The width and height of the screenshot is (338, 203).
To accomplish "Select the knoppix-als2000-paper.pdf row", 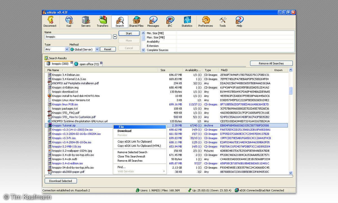I will [166, 172].
